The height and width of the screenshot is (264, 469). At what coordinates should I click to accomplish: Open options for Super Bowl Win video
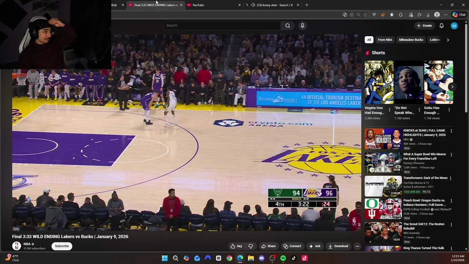(451, 155)
